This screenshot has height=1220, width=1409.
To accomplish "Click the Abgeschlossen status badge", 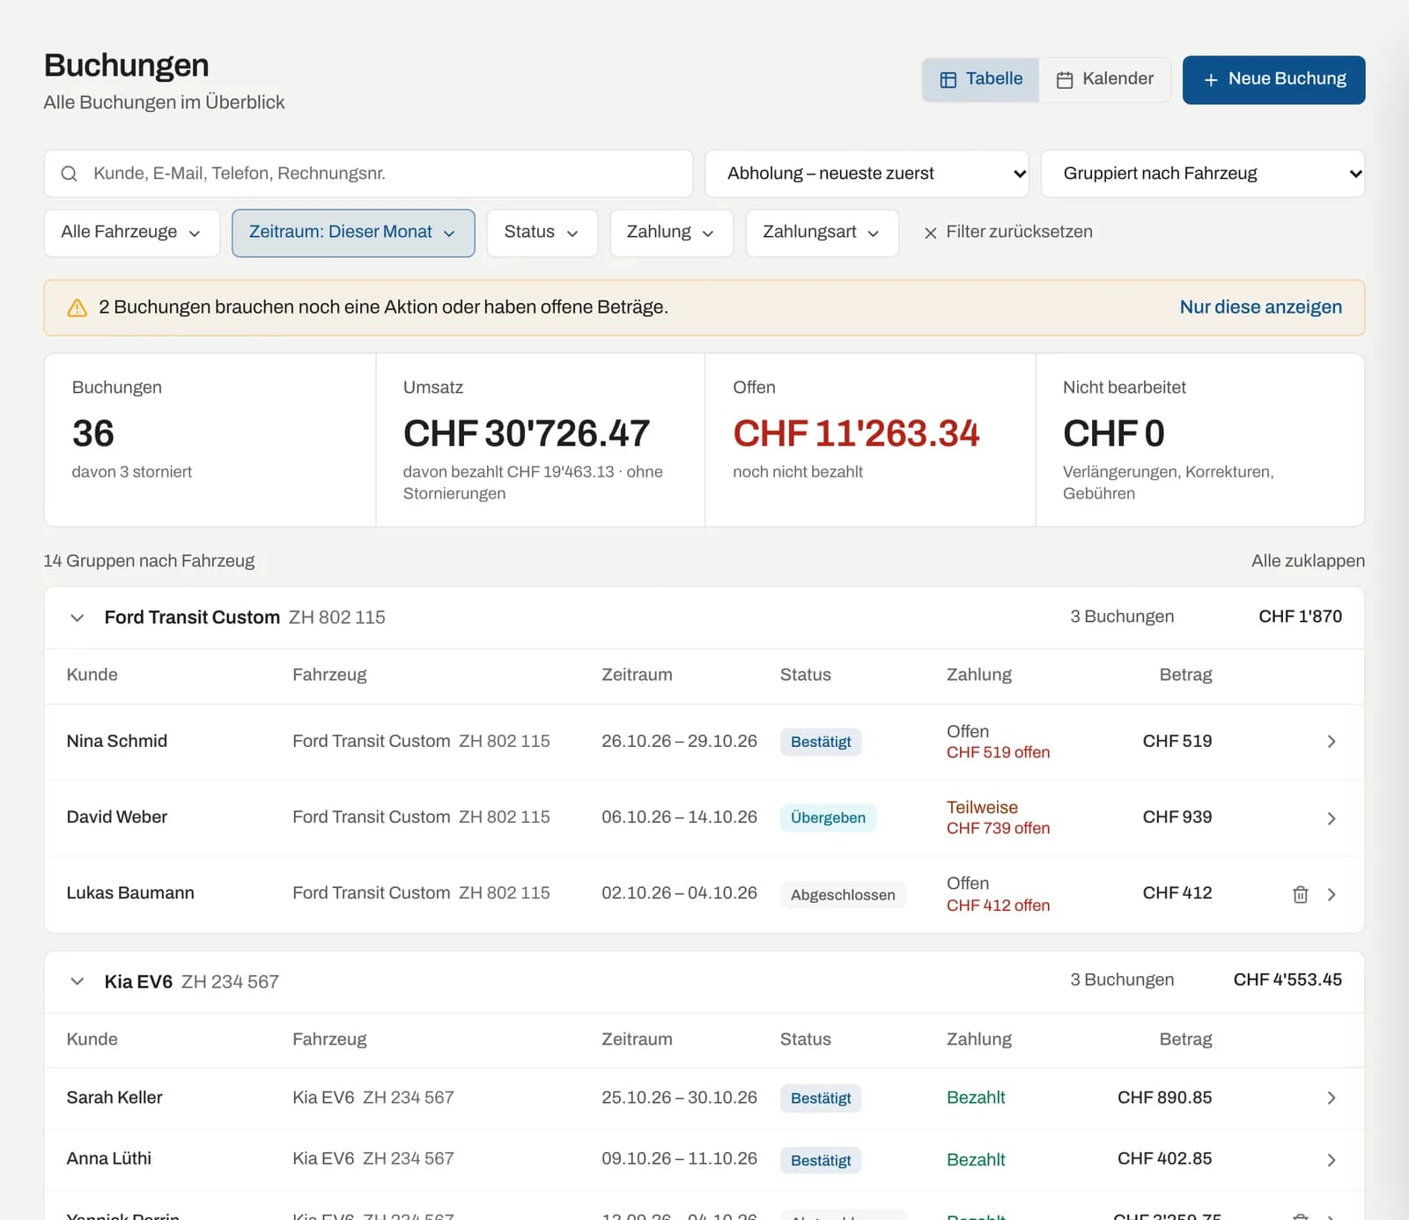I will pos(843,895).
